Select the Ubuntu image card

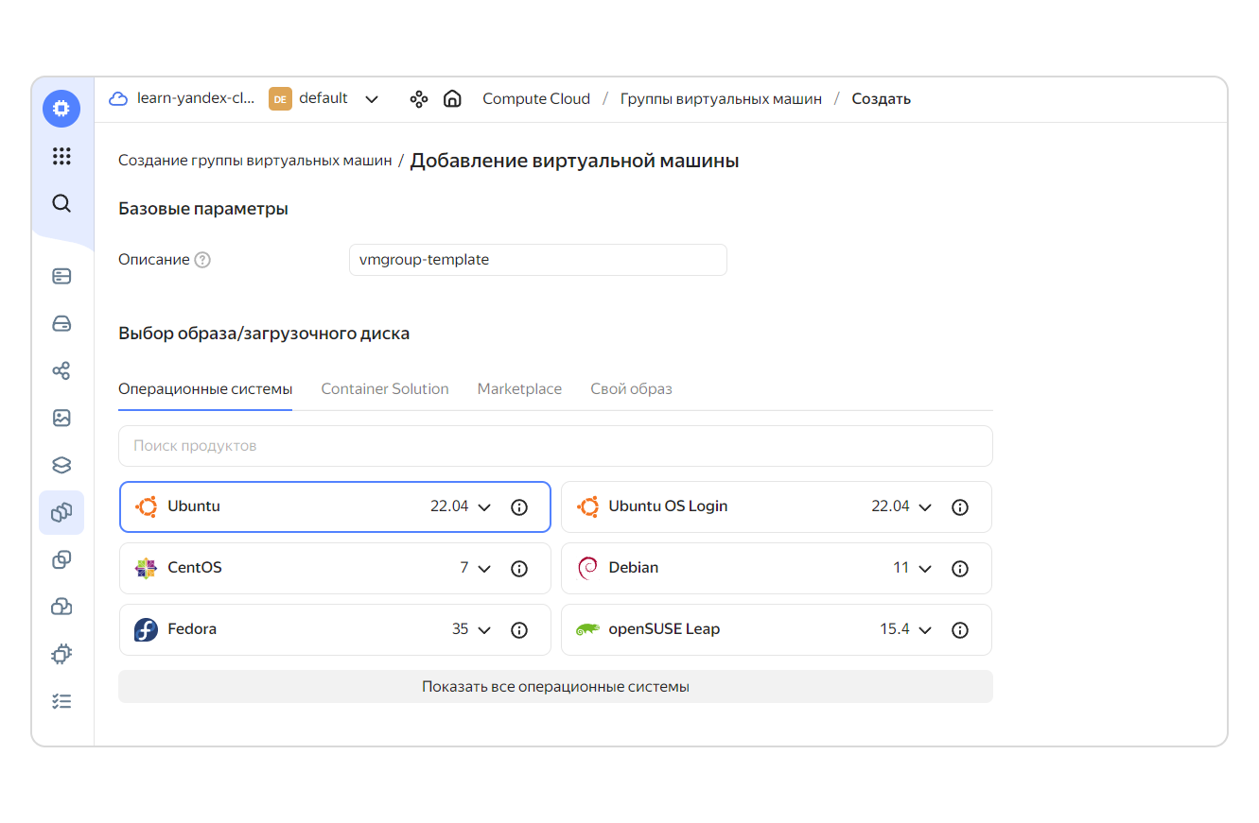[335, 507]
